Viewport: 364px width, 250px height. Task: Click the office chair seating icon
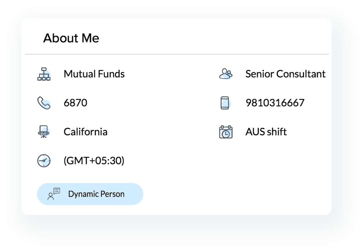(44, 132)
